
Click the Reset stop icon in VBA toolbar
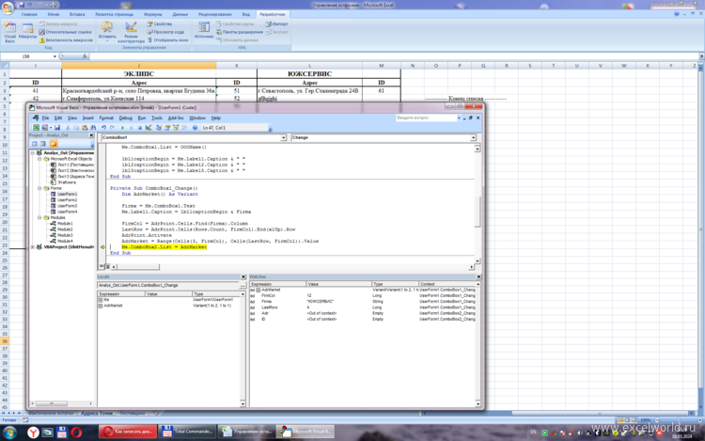(x=140, y=128)
